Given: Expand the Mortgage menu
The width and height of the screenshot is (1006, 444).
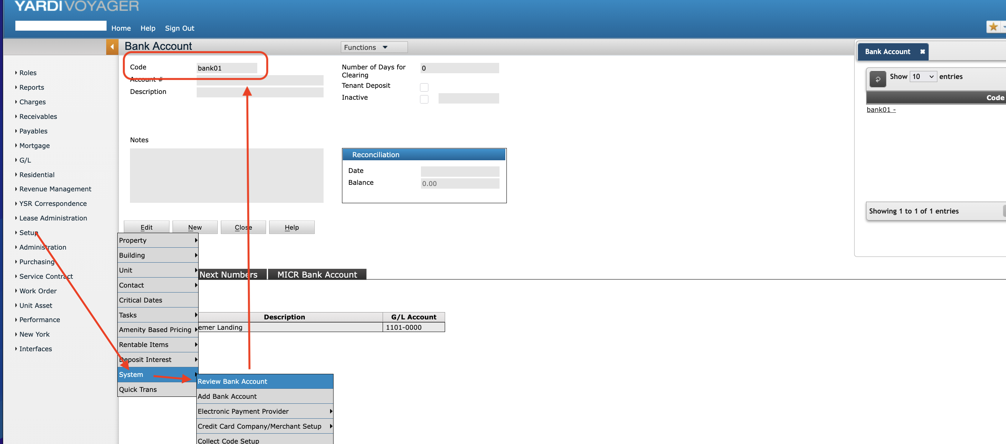Looking at the screenshot, I should pyautogui.click(x=35, y=146).
